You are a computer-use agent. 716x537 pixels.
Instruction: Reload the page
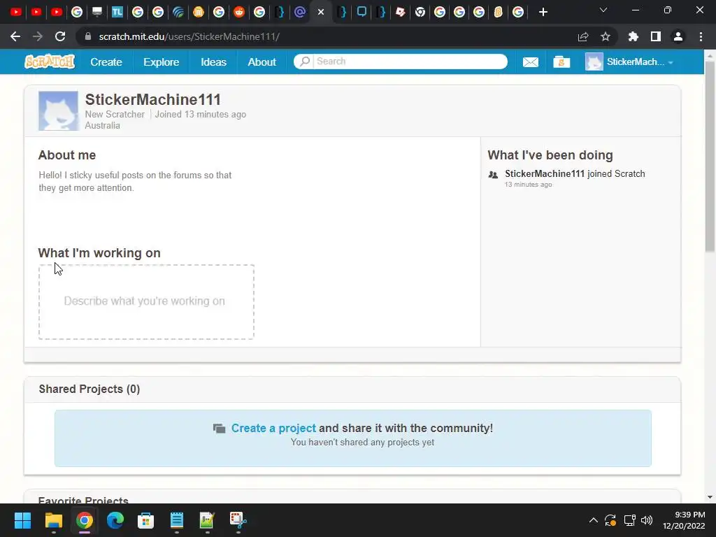(x=60, y=36)
